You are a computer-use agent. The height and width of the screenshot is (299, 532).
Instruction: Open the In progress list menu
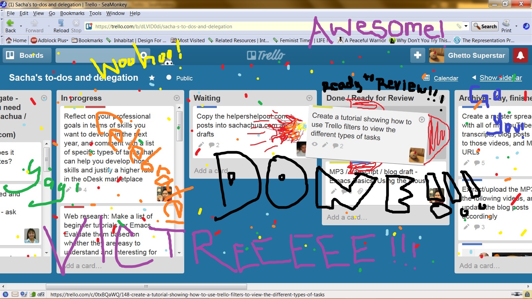click(x=177, y=98)
